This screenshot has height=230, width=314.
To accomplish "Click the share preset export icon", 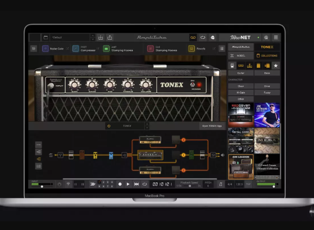I will click(110, 37).
